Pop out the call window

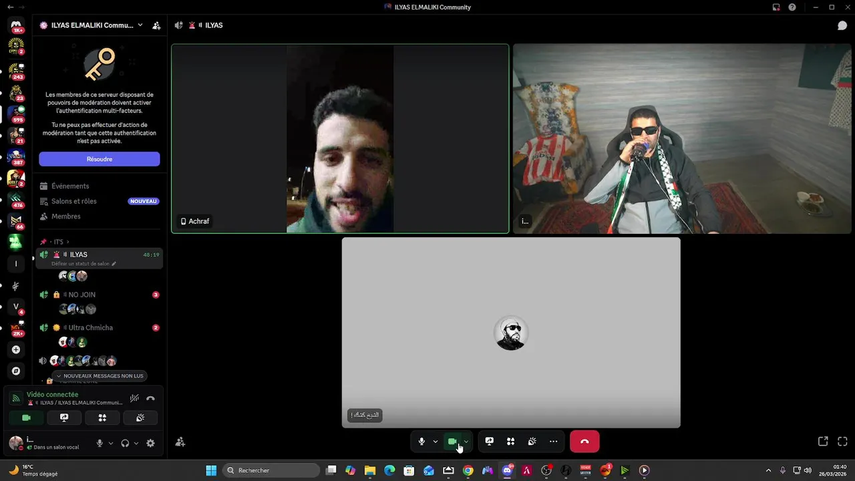click(x=823, y=442)
